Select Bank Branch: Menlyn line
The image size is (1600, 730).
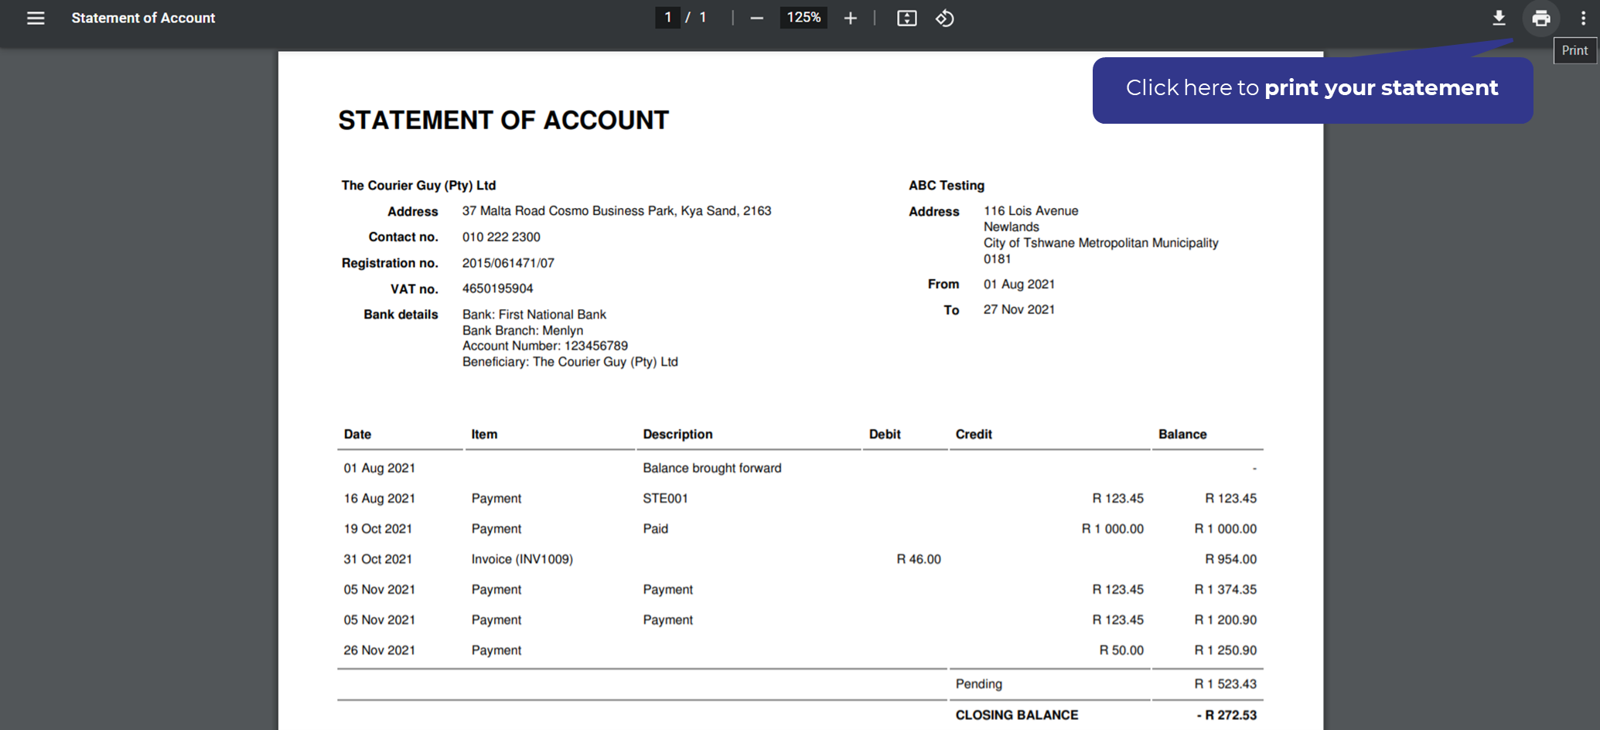[523, 330]
